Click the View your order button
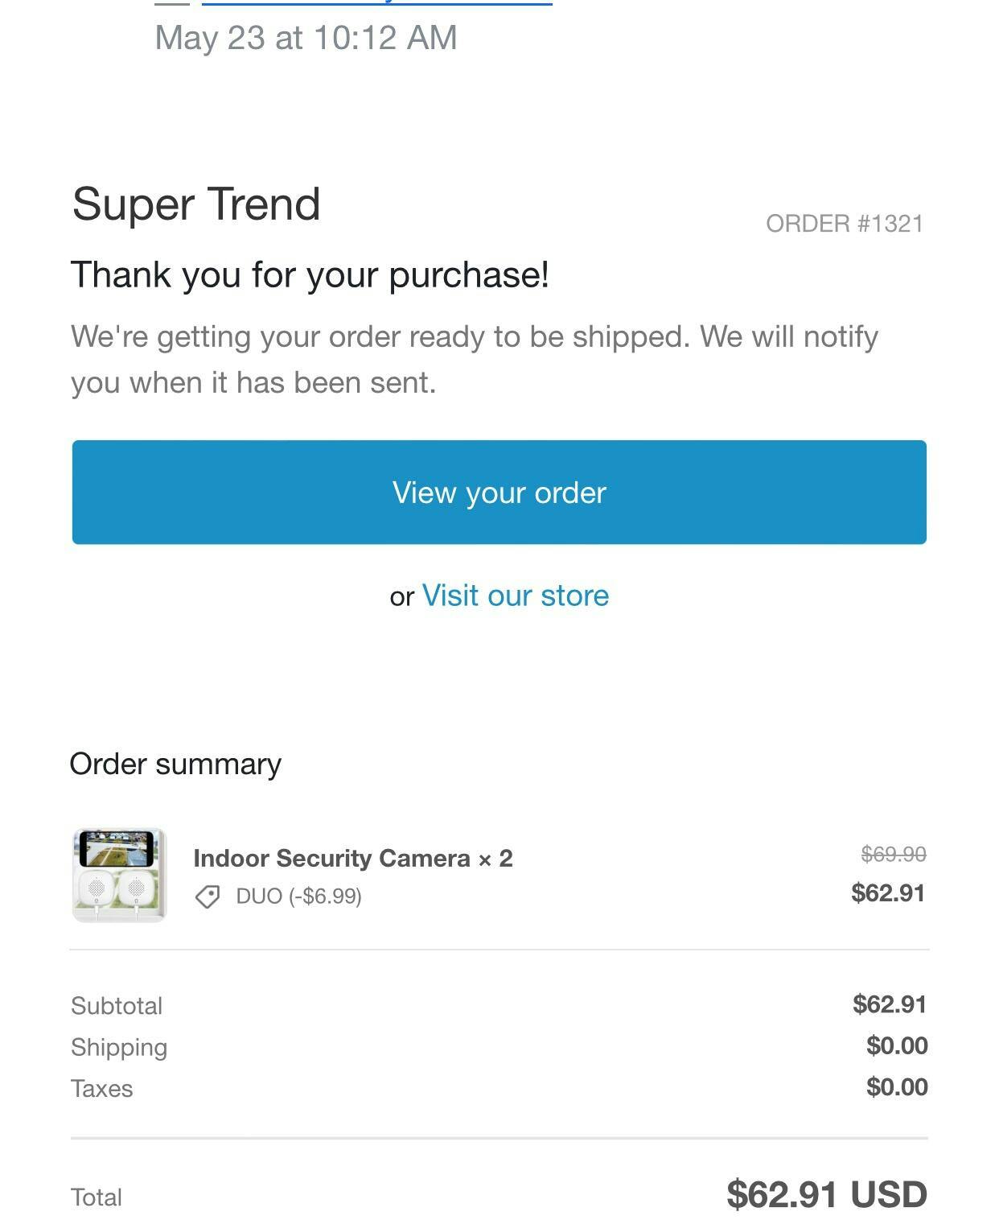The image size is (999, 1220). (x=499, y=492)
